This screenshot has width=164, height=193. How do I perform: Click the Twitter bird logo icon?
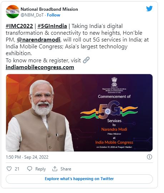pos(149,9)
